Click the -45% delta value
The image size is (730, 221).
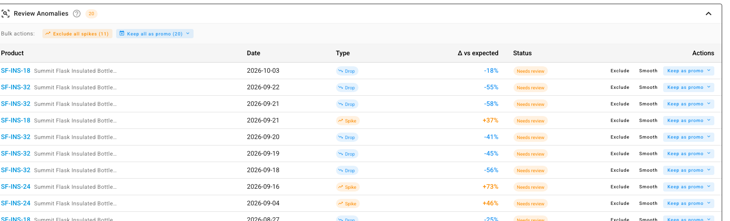(491, 153)
